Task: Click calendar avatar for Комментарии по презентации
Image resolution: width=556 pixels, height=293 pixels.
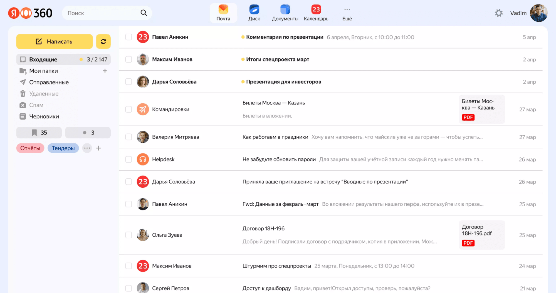Action: pos(143,37)
